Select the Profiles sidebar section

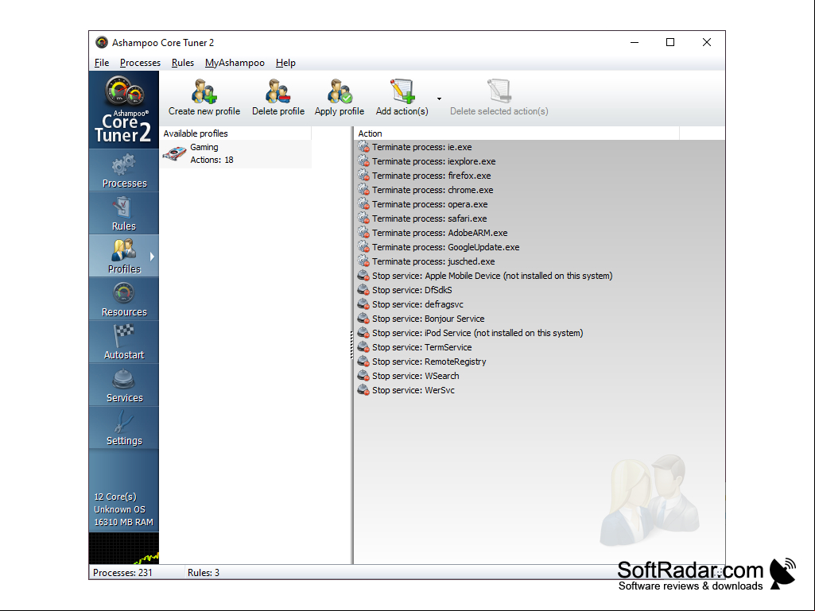point(124,256)
